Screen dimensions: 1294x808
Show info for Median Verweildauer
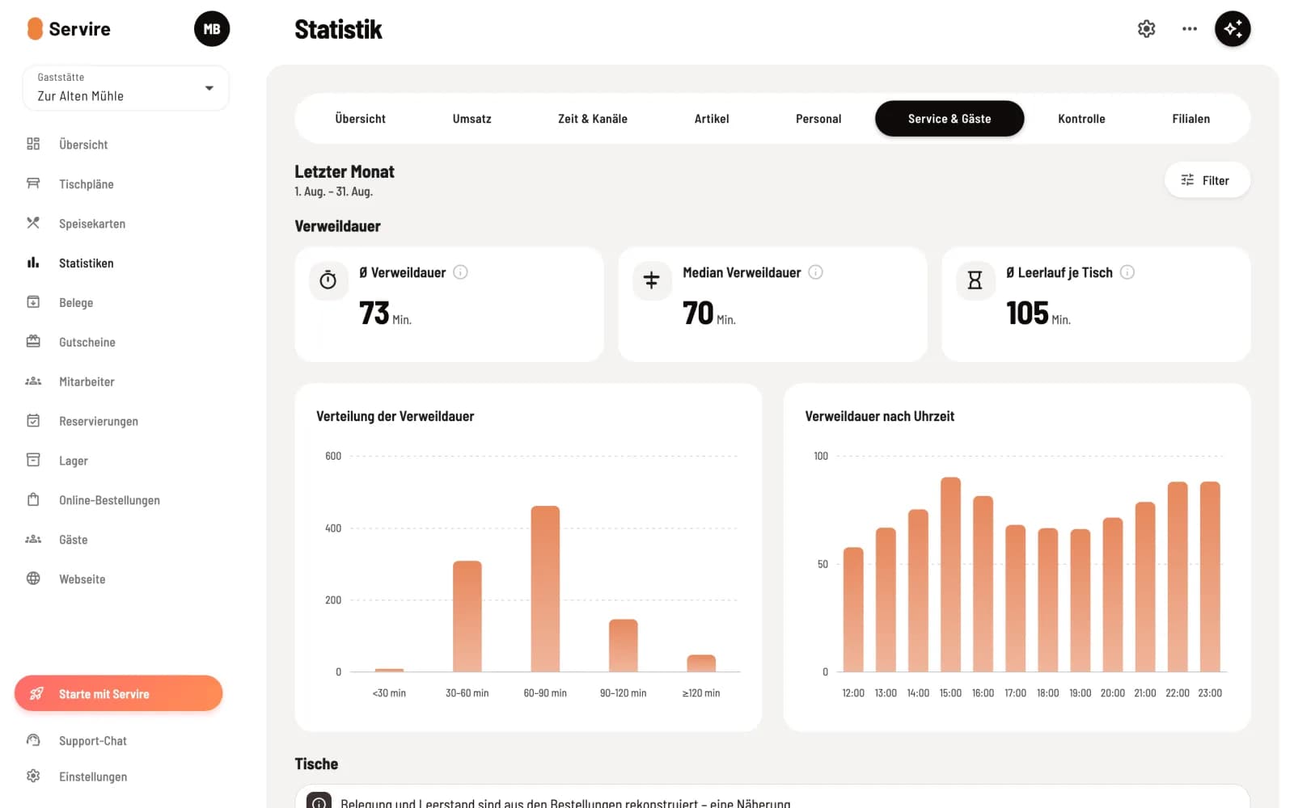coord(815,272)
